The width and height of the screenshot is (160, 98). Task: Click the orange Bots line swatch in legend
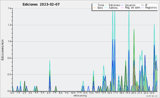click(95, 8)
